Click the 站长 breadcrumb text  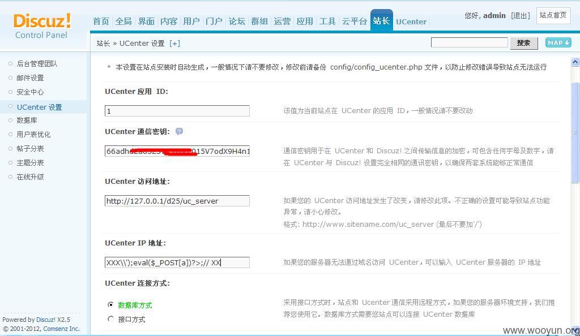[103, 44]
